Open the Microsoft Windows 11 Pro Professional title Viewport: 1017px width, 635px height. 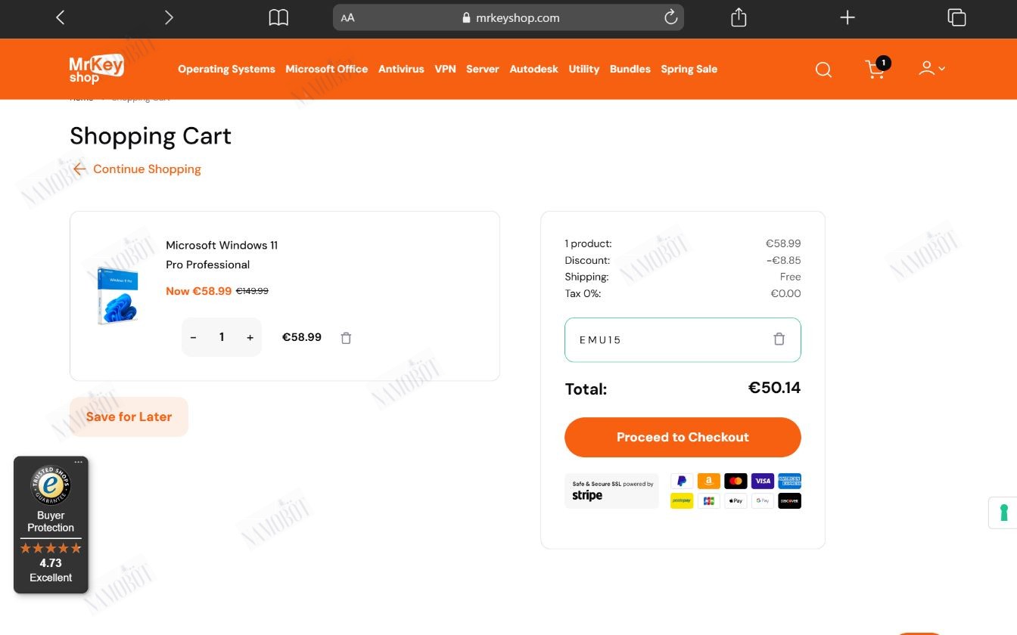[222, 255]
